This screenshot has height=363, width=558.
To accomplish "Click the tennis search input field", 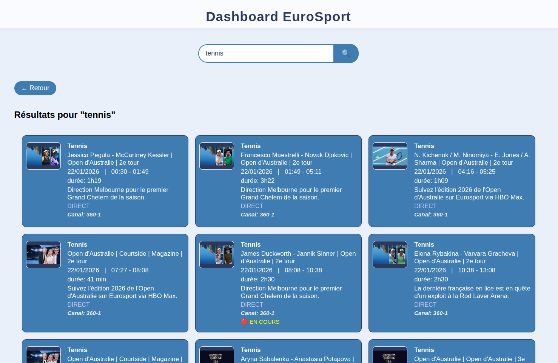I will tap(266, 53).
